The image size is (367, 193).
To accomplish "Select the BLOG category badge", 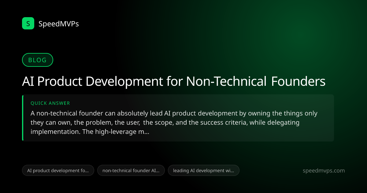I will [x=38, y=60].
